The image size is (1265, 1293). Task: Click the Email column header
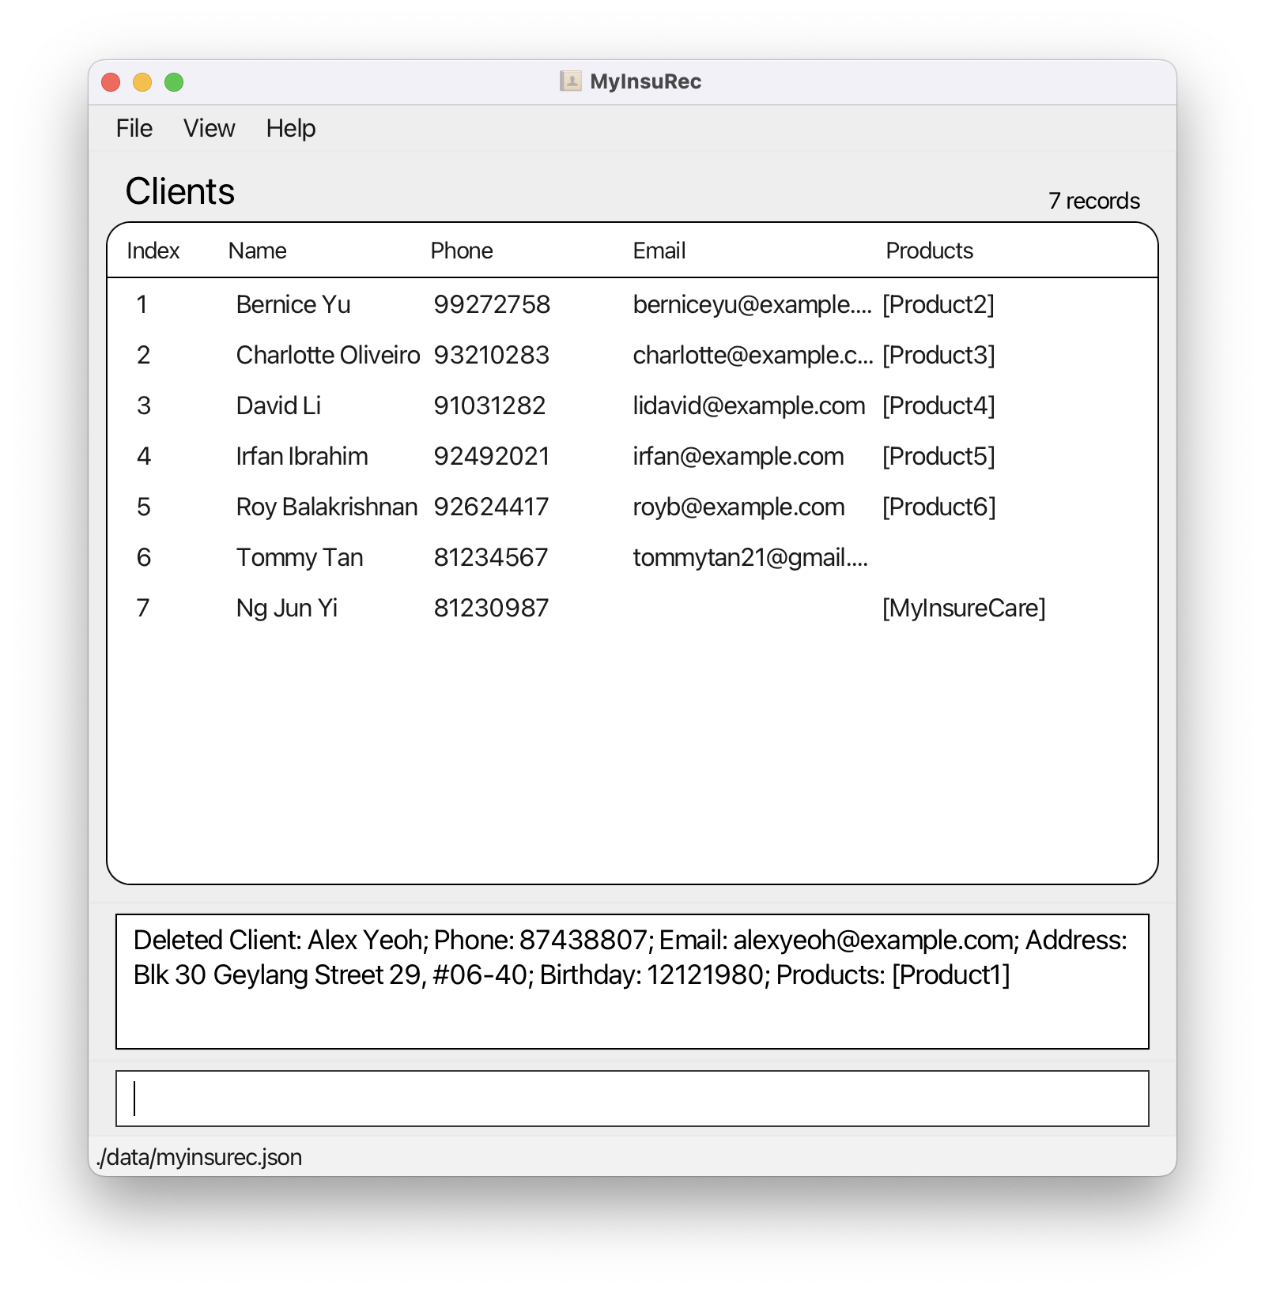(x=659, y=251)
